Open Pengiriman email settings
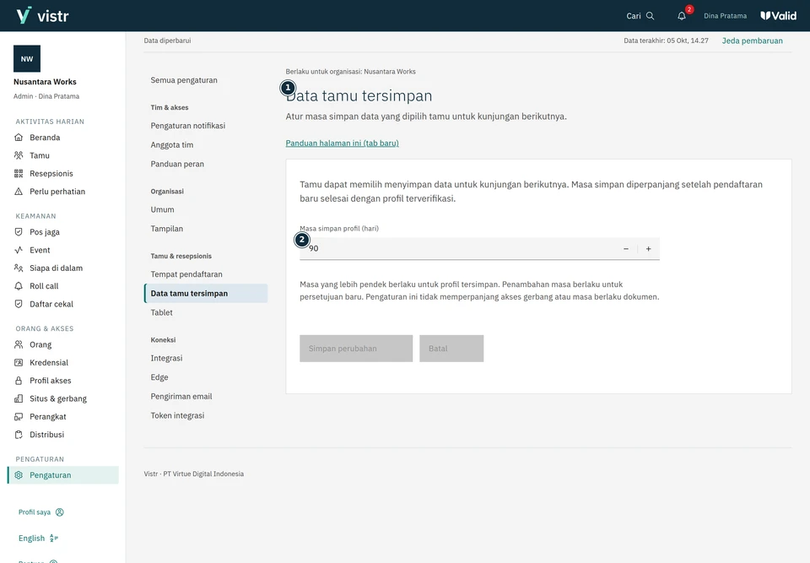This screenshot has height=563, width=810. [181, 396]
